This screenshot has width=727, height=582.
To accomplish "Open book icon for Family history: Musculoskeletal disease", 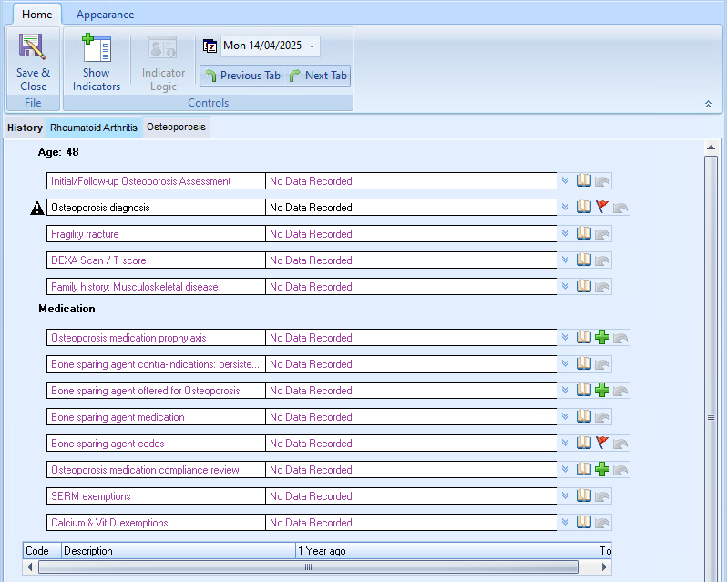I will [584, 286].
